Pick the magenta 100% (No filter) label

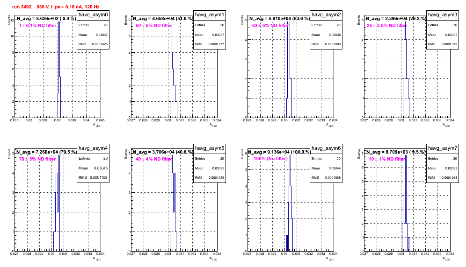click(270, 159)
